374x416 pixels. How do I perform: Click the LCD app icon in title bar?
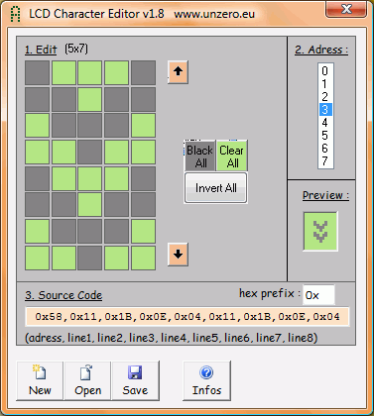[15, 14]
